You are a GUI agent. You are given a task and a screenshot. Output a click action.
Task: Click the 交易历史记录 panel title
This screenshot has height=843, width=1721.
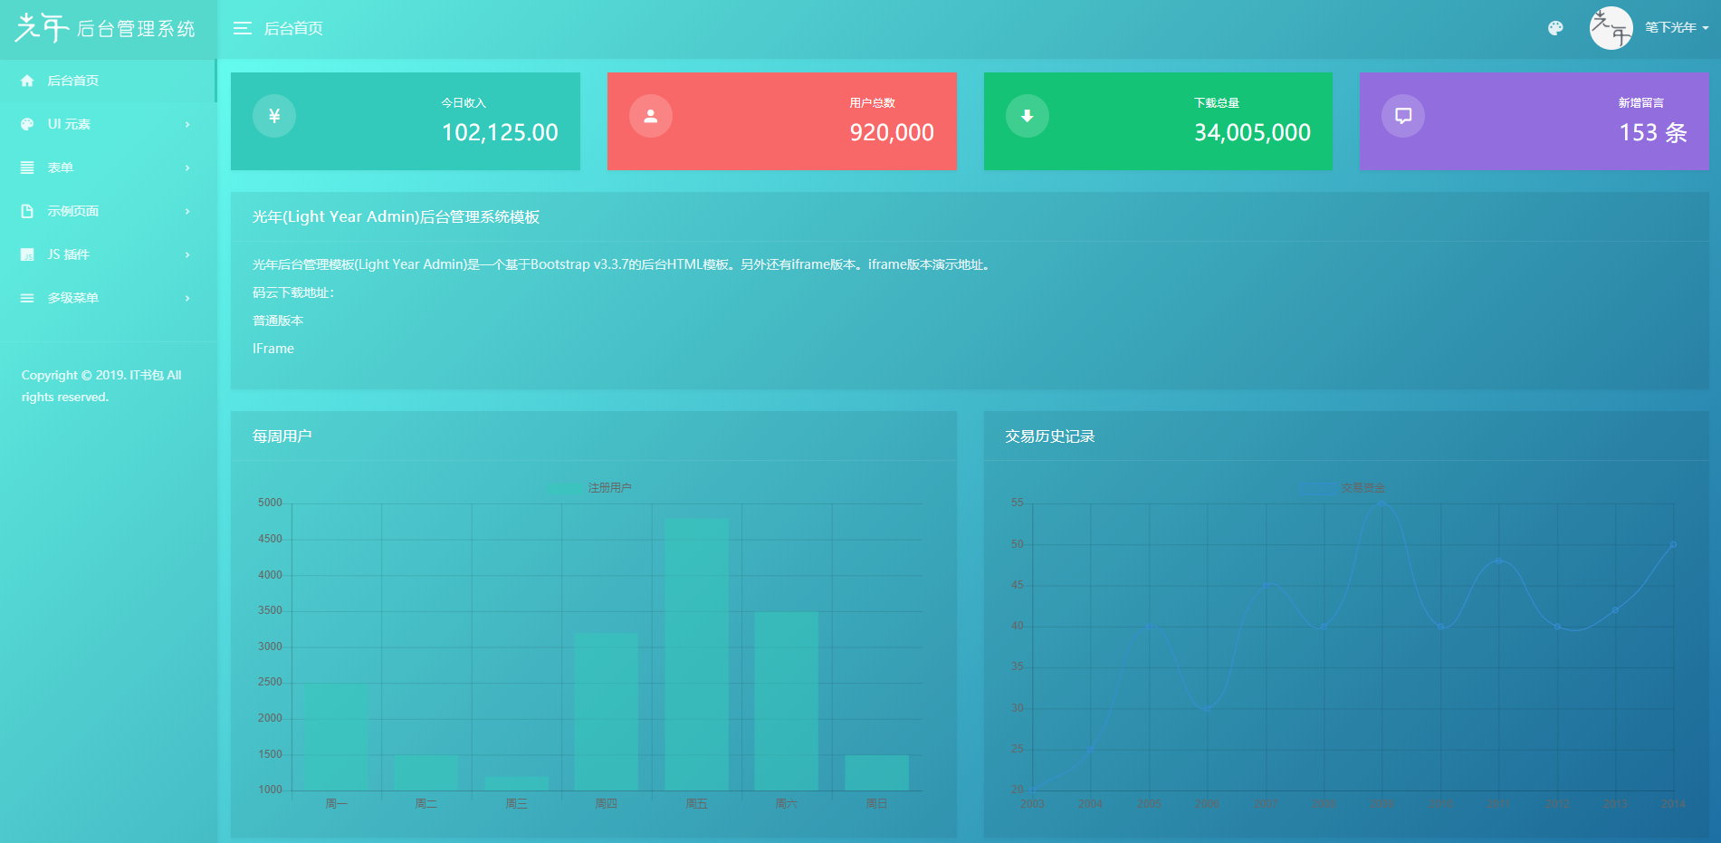pyautogui.click(x=1050, y=436)
